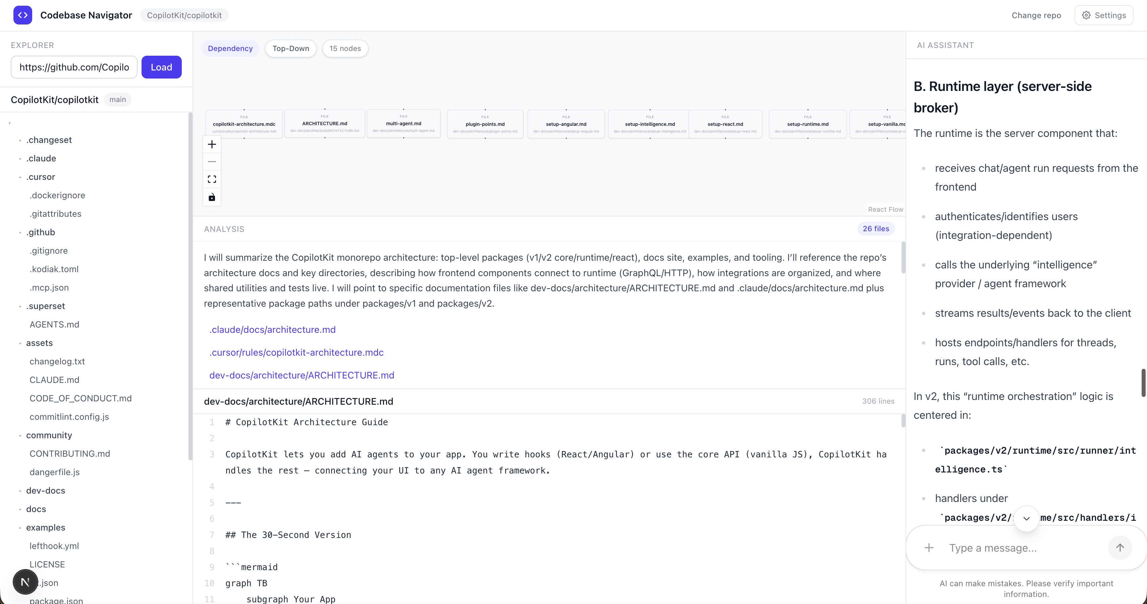Image resolution: width=1147 pixels, height=604 pixels.
Task: Toggle the Dependency view mode pill
Action: tap(230, 49)
